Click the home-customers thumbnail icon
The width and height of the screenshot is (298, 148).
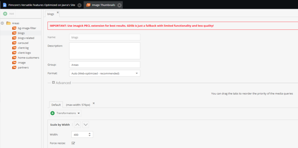tap(14, 57)
